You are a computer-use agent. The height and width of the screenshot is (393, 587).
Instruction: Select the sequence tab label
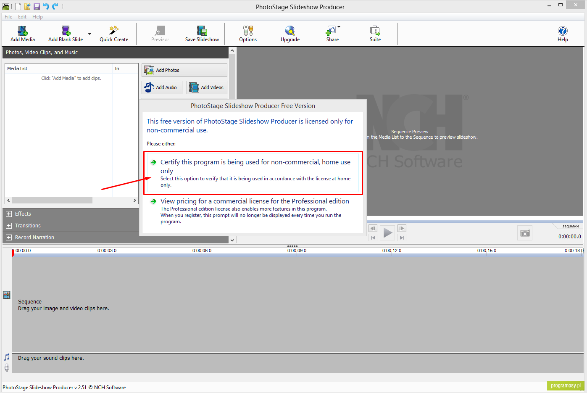click(x=571, y=226)
